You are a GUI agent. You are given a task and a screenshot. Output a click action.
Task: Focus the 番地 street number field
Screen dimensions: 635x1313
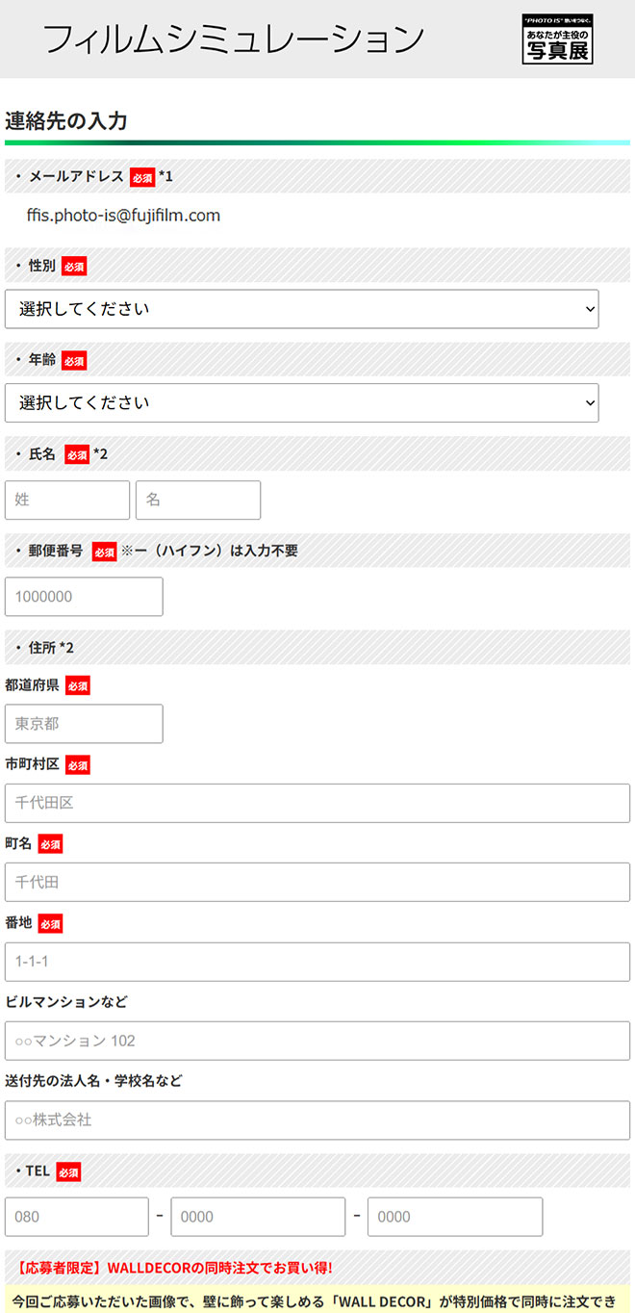click(317, 962)
